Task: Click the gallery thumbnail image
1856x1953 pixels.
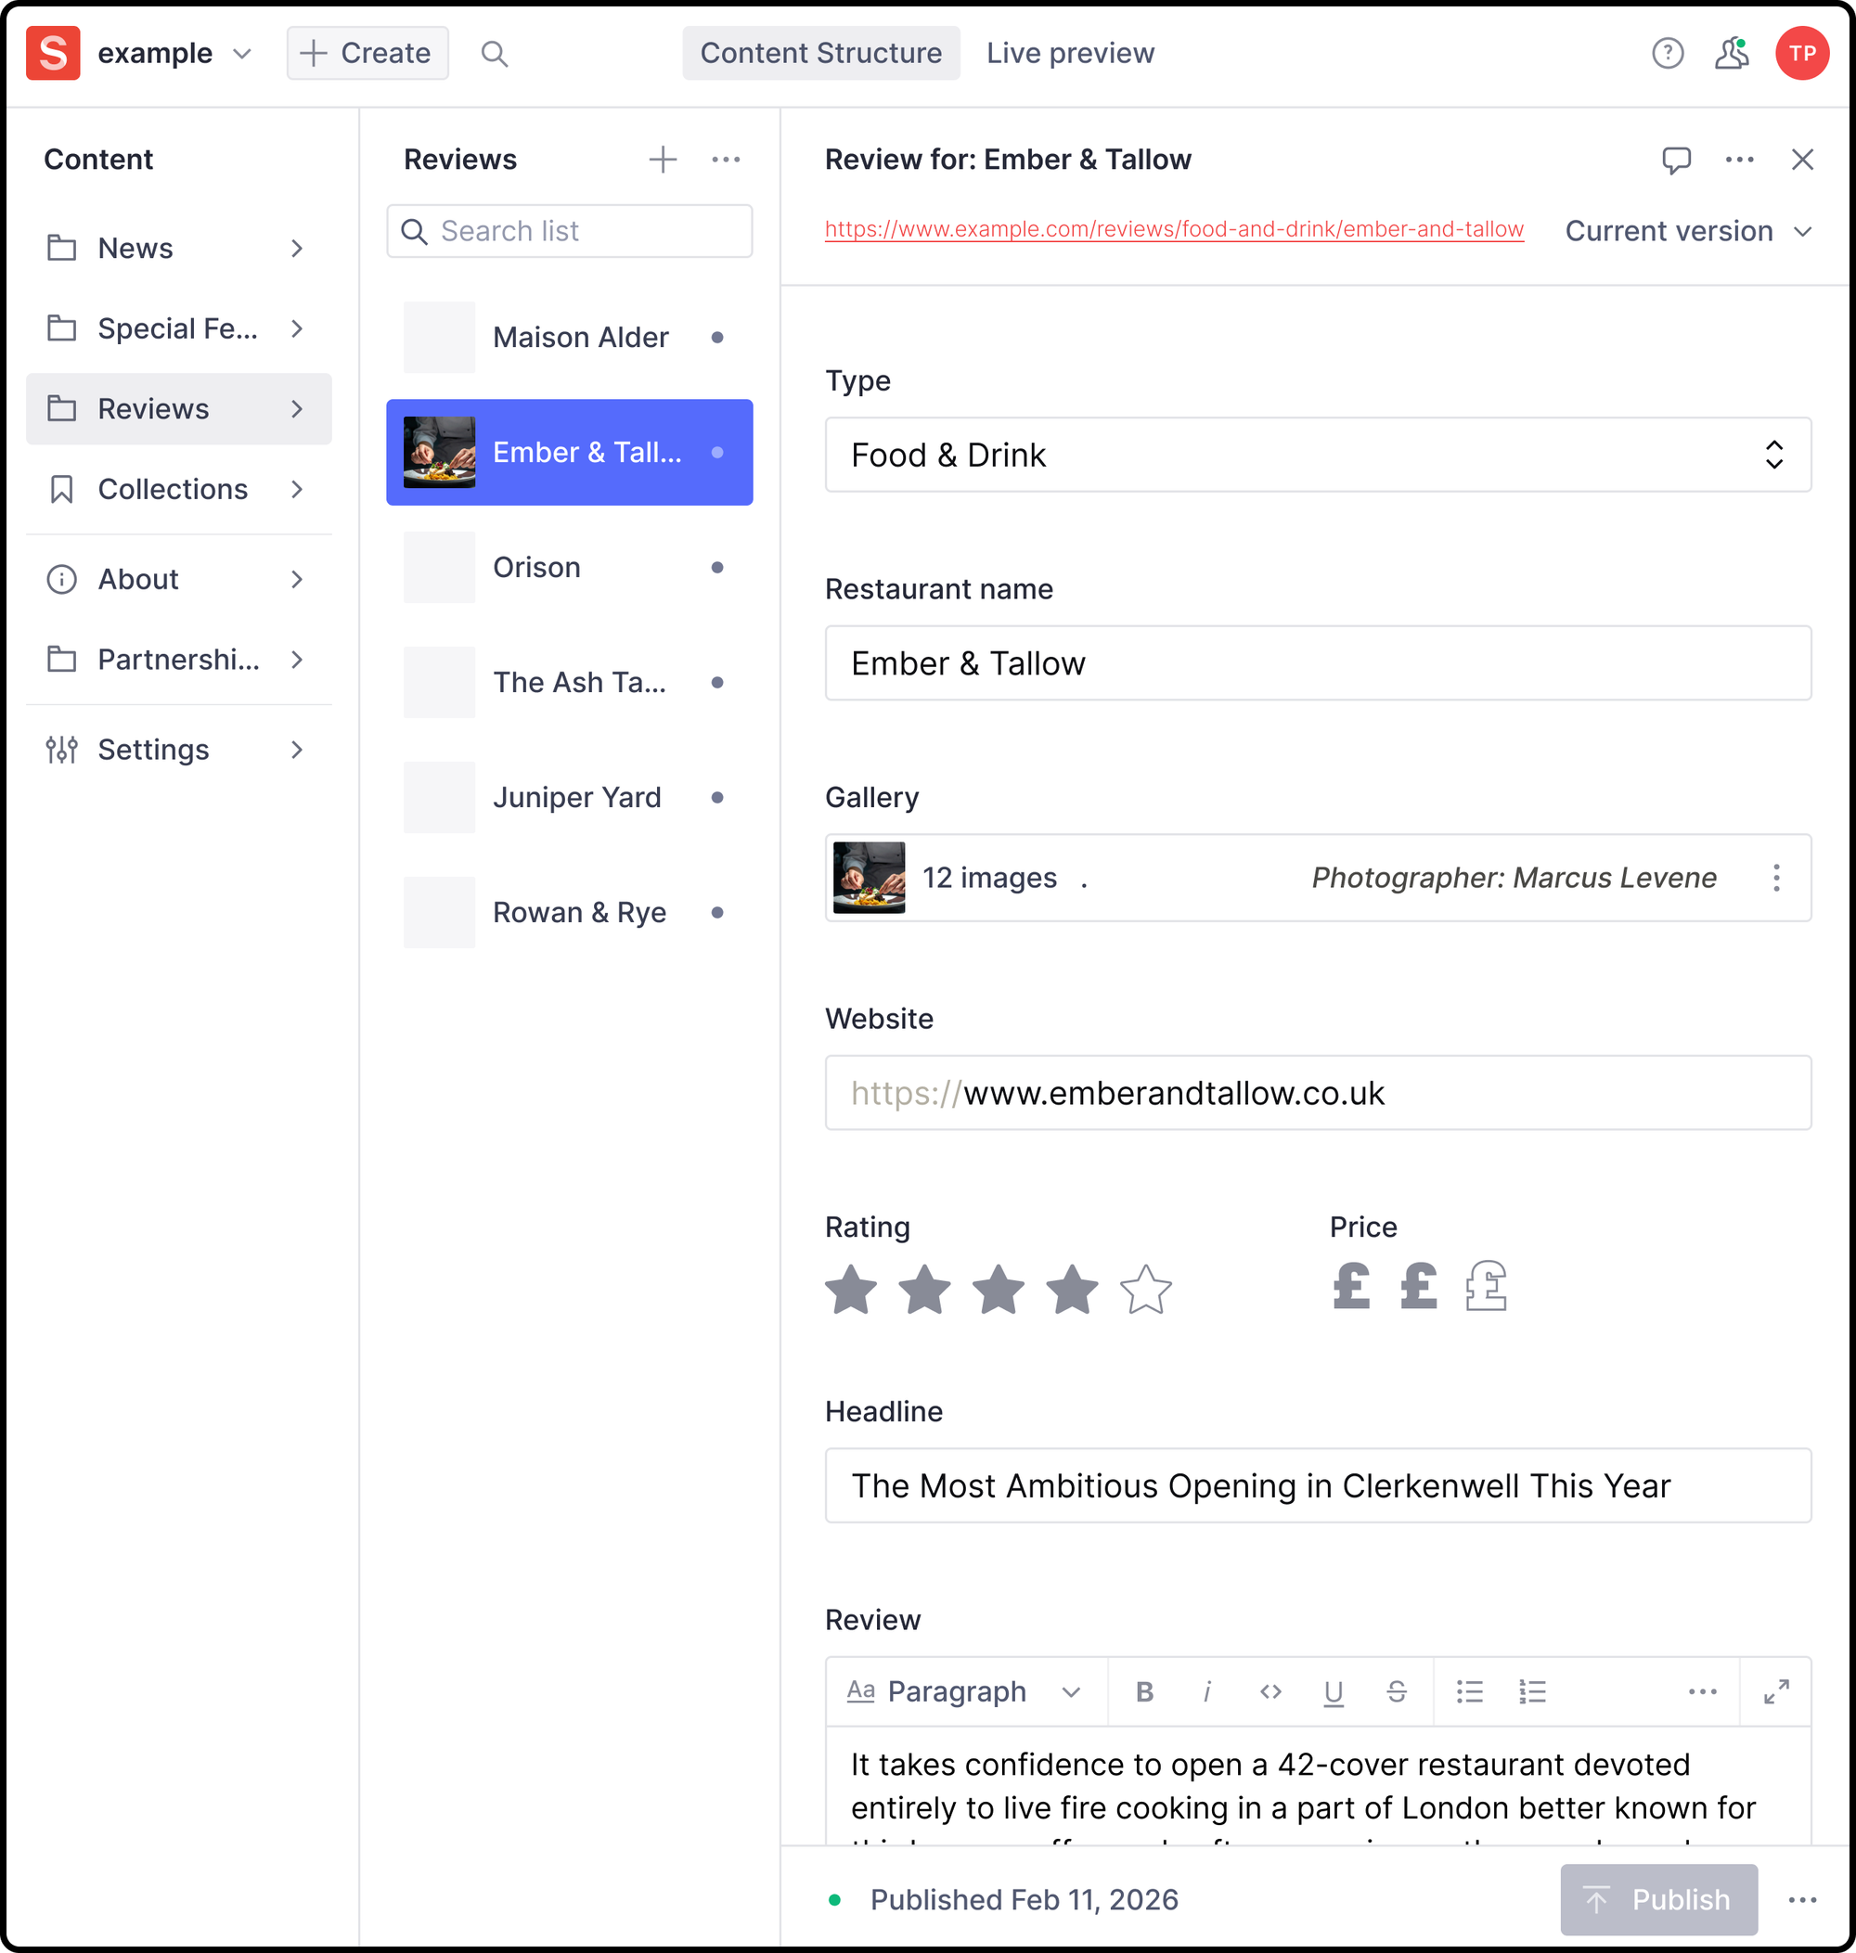Action: pyautogui.click(x=869, y=877)
